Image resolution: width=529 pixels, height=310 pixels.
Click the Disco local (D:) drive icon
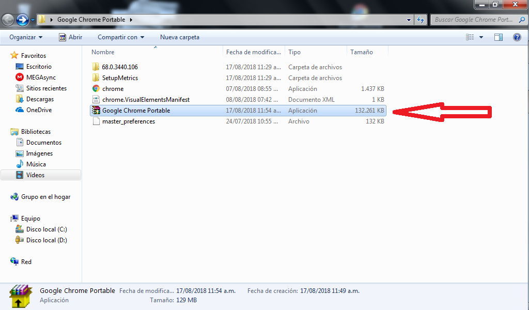tap(20, 240)
